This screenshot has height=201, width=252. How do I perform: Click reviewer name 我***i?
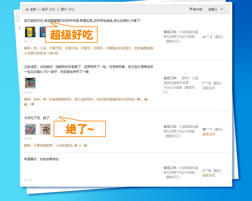click(x=207, y=129)
